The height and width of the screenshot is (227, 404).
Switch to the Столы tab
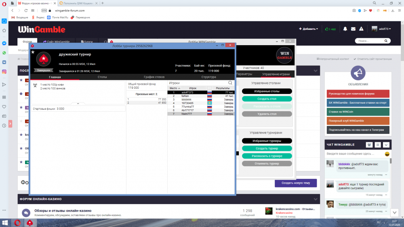(x=102, y=77)
